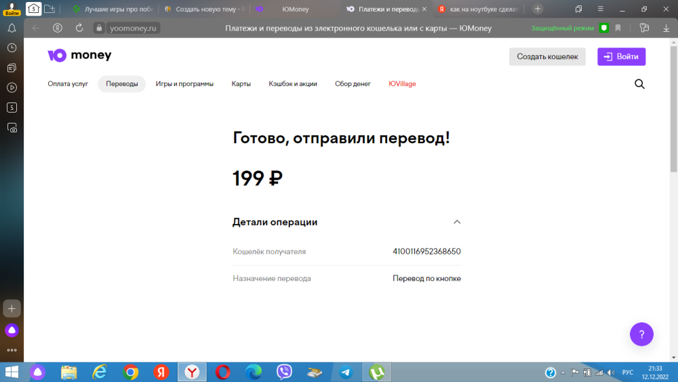Launch Google Chrome from taskbar
Image resolution: width=678 pixels, height=382 pixels.
(x=130, y=372)
